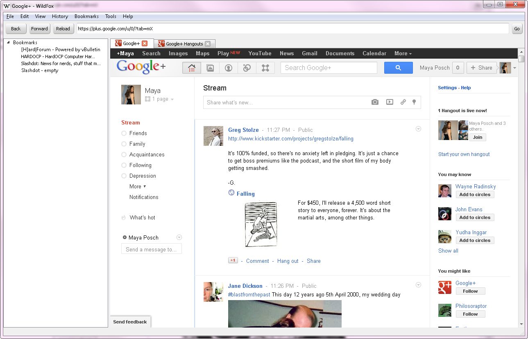The height and width of the screenshot is (339, 528).
Task: Add a photo using the camera icon
Action: point(375,102)
